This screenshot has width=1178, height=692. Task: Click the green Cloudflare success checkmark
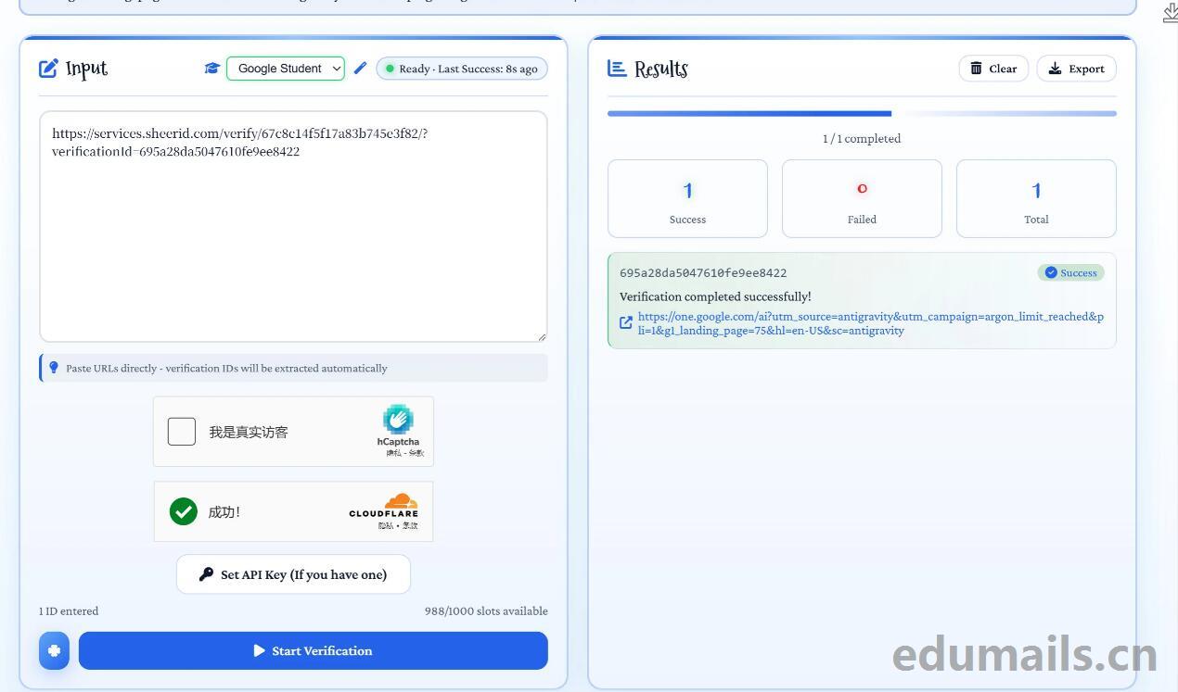184,511
